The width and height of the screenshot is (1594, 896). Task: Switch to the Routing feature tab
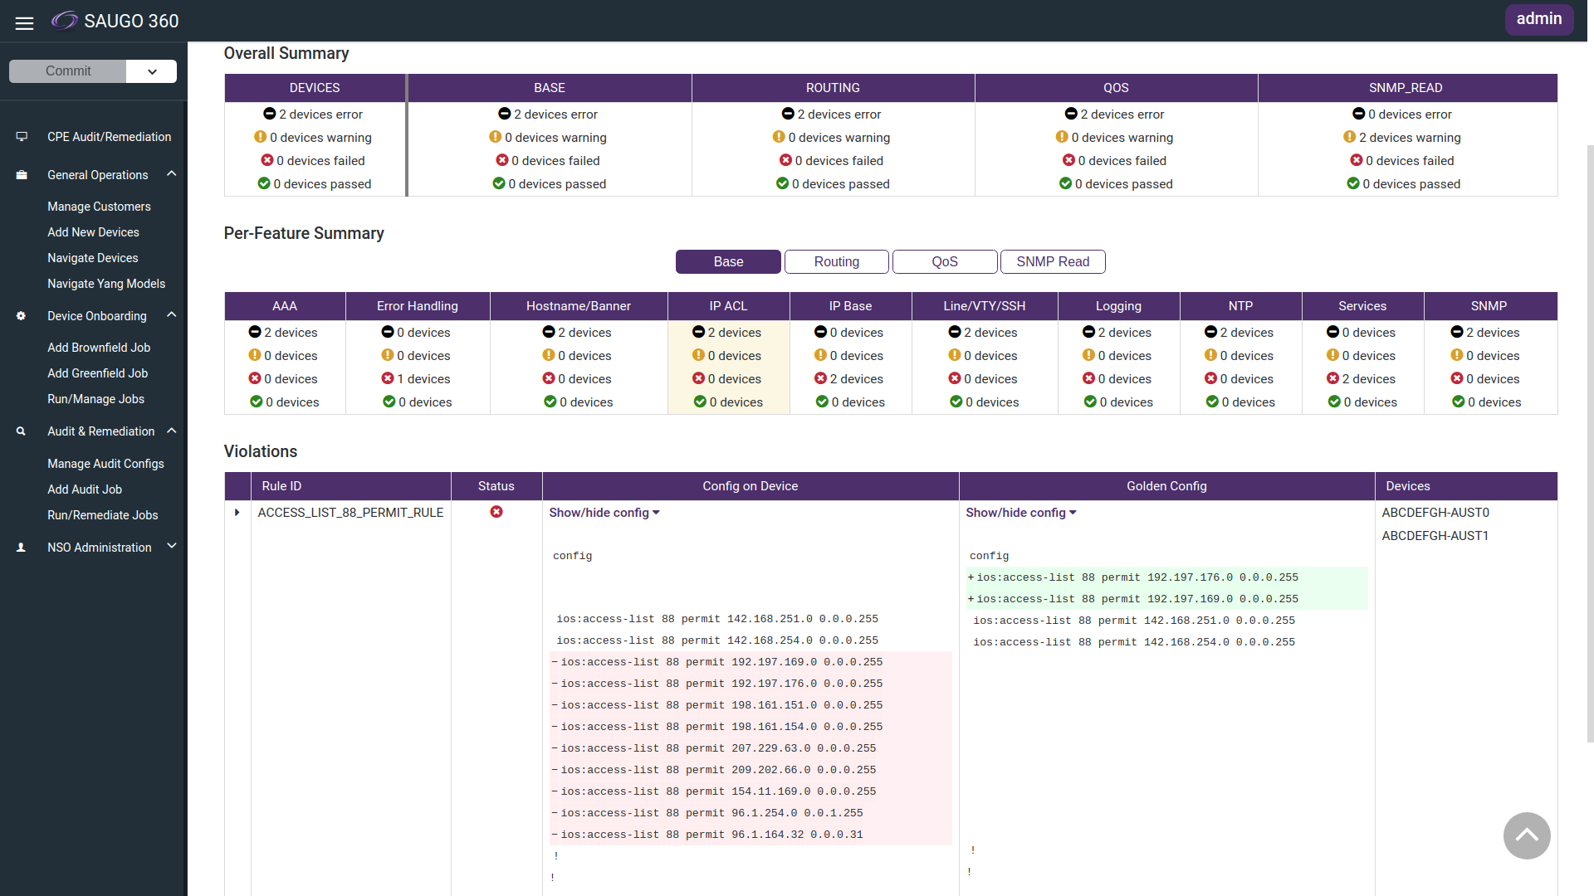coord(836,261)
